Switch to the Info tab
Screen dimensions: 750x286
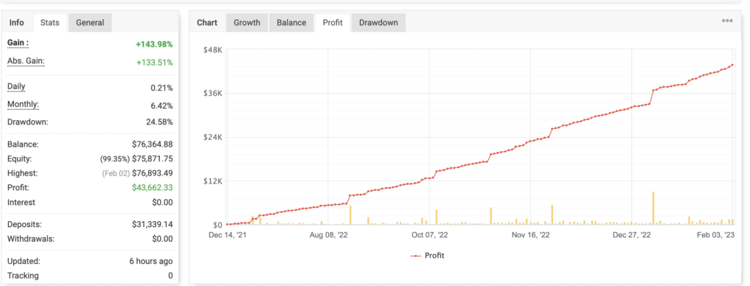[x=17, y=22]
